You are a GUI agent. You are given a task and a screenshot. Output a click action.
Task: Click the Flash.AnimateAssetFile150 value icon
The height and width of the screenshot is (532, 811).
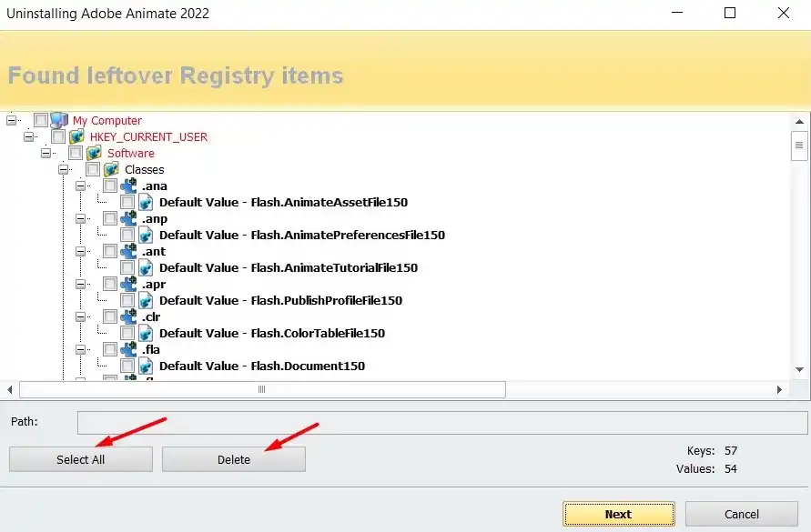[146, 202]
